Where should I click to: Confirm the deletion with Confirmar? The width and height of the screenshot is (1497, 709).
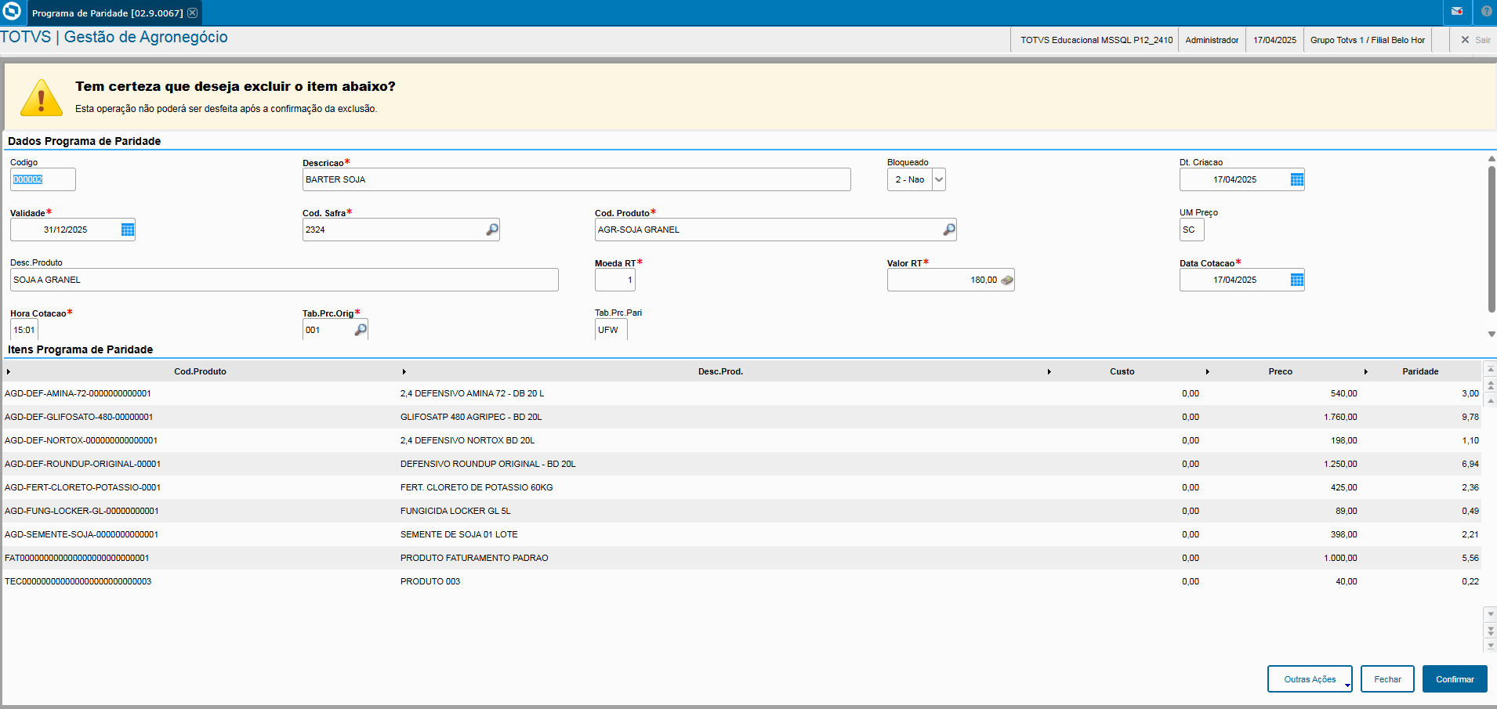click(x=1455, y=679)
